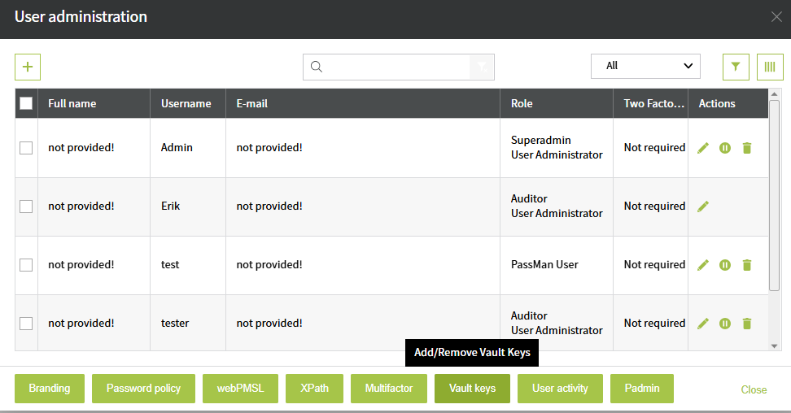
Task: Check the Admin row checkbox
Action: tap(26, 148)
